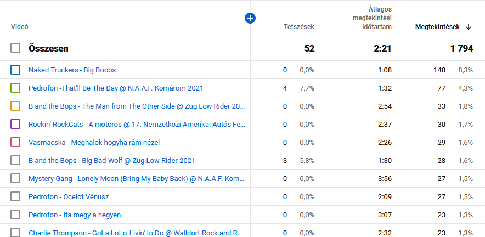Click the sort arrow beside Megtekintések
The height and width of the screenshot is (237, 485).
click(x=469, y=27)
